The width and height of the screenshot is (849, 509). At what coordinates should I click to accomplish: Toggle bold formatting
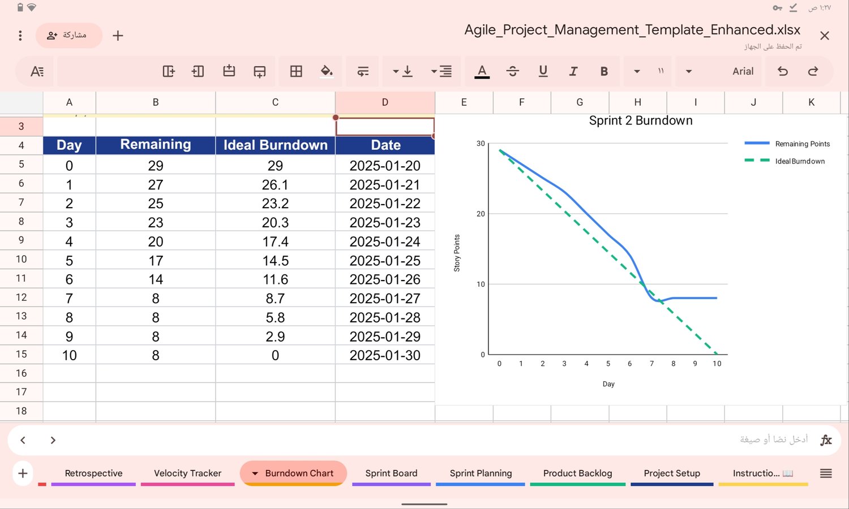pos(604,71)
